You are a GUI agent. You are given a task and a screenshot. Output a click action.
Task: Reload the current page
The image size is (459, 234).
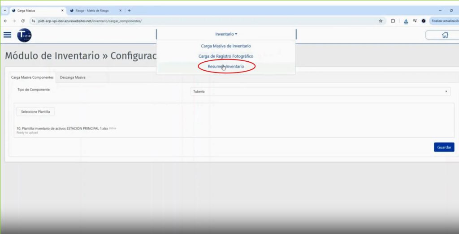pos(23,21)
